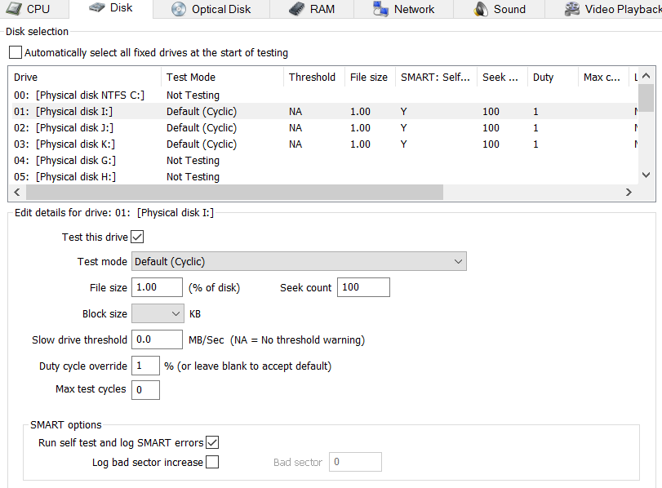Open the RAM tab
662x488 pixels.
point(312,9)
